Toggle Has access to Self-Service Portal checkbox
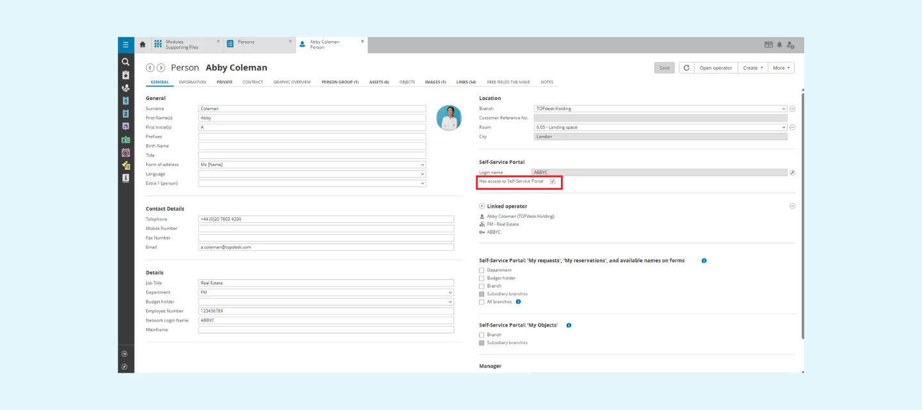The width and height of the screenshot is (922, 410). 552,182
